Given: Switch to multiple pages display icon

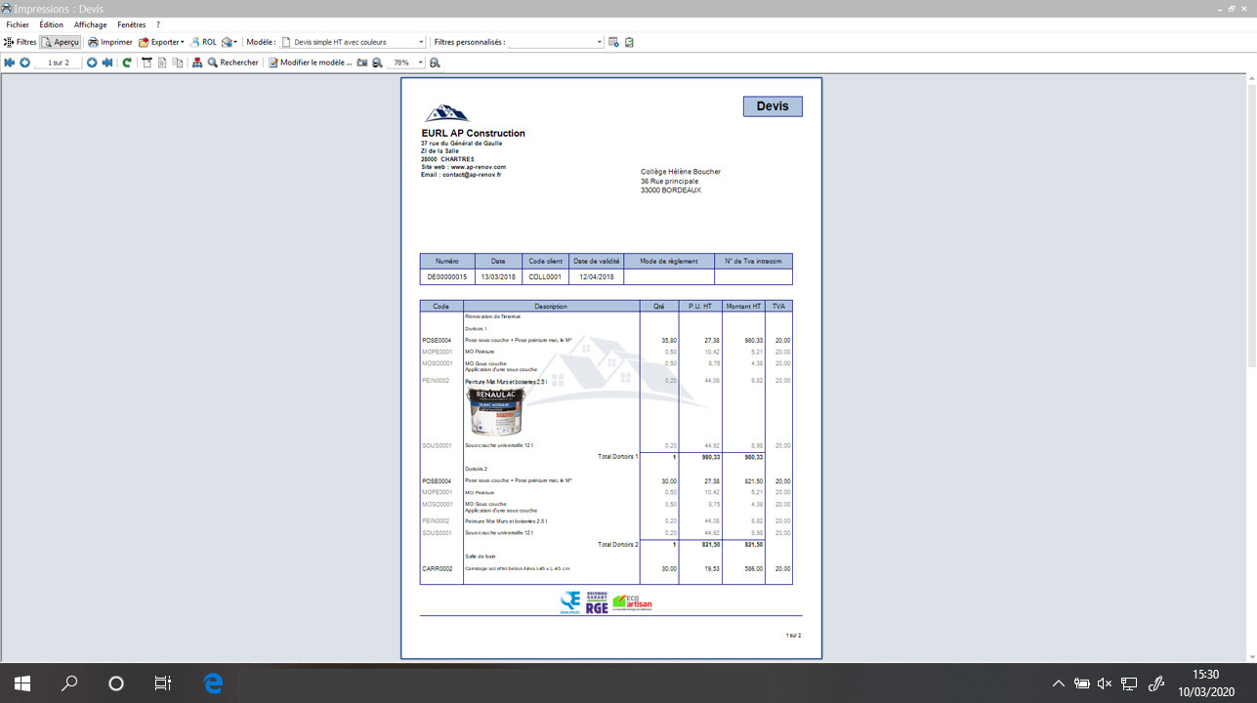Looking at the screenshot, I should (x=177, y=62).
